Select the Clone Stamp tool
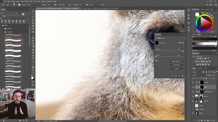 pos(33,38)
